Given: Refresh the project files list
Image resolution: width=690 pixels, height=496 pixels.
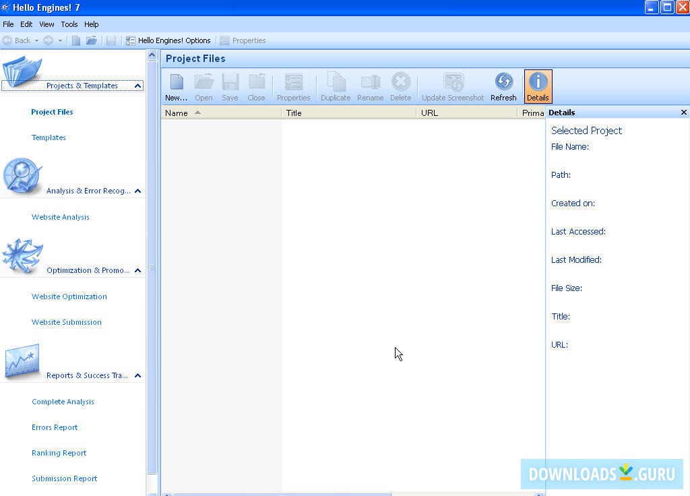Looking at the screenshot, I should click(x=503, y=87).
